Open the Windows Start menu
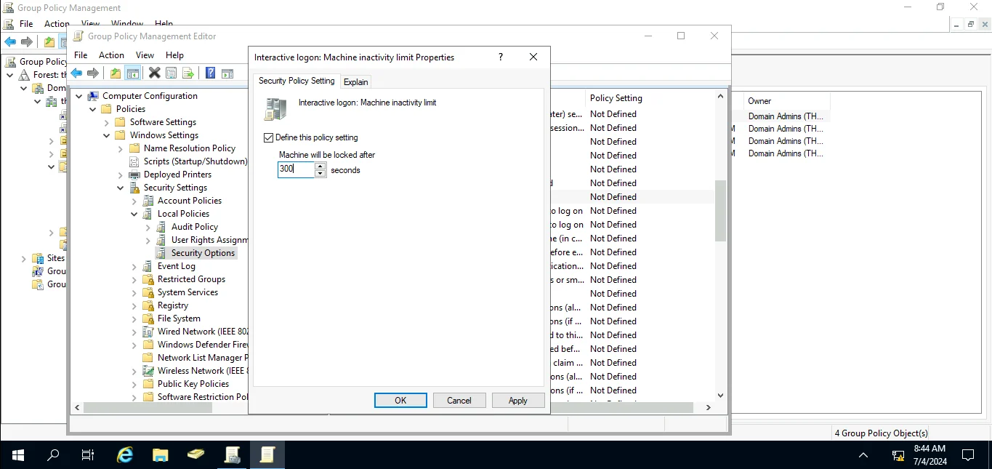Screen dimensions: 992x469 [17, 455]
